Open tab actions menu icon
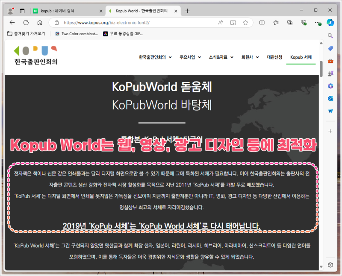Viewport: 342px width, 276px height. [x=22, y=11]
